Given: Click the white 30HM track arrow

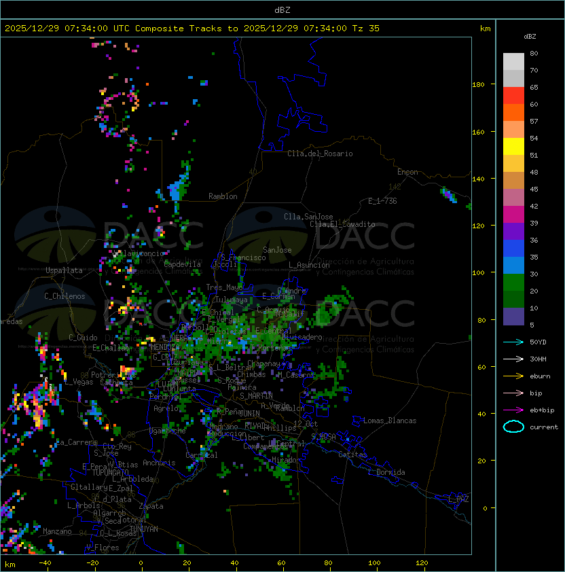Looking at the screenshot, I should (x=513, y=359).
